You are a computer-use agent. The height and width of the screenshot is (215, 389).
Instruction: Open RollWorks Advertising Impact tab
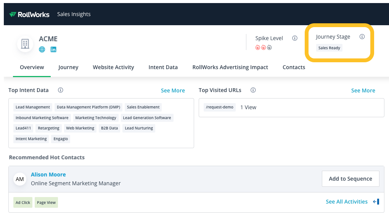pos(230,67)
